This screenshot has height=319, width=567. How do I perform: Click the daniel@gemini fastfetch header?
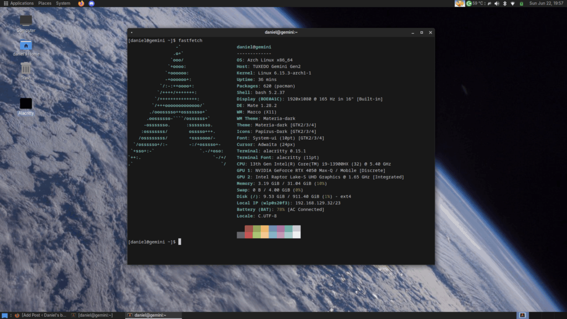(x=254, y=47)
